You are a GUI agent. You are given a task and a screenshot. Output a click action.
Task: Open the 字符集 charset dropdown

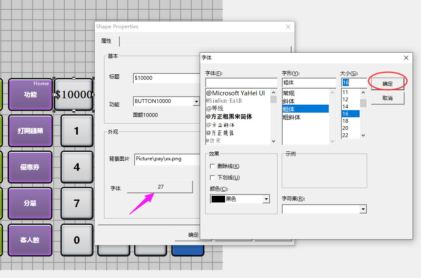363,209
